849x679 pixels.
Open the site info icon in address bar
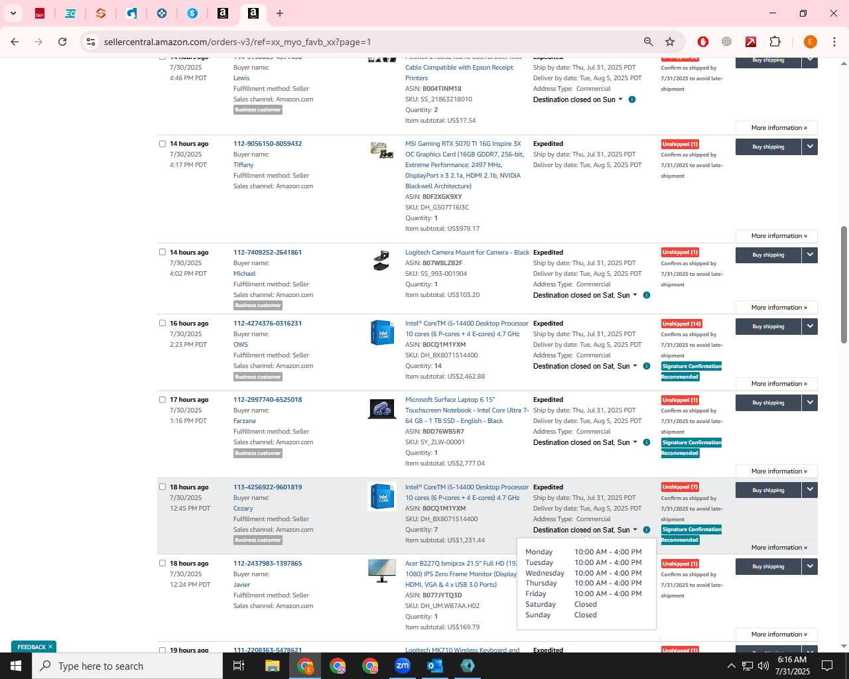(x=91, y=42)
